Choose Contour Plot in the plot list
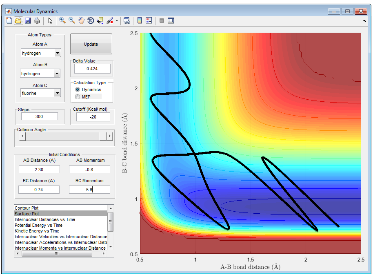Screen dimensions: 373x275 [27, 208]
